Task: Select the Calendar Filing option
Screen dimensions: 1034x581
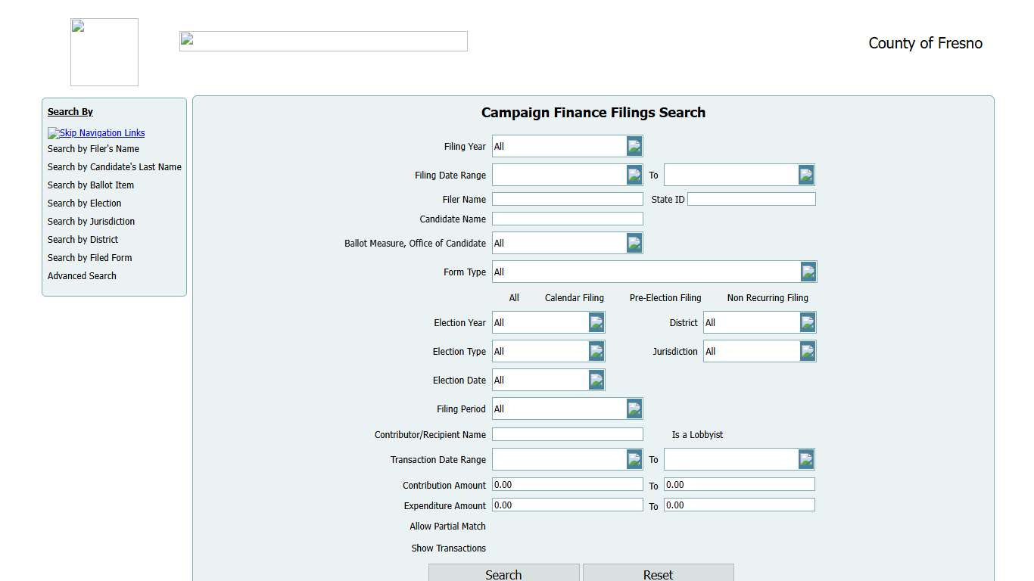Action: [574, 298]
